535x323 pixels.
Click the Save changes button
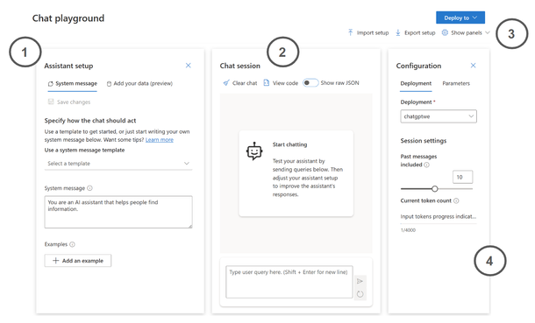click(x=69, y=102)
